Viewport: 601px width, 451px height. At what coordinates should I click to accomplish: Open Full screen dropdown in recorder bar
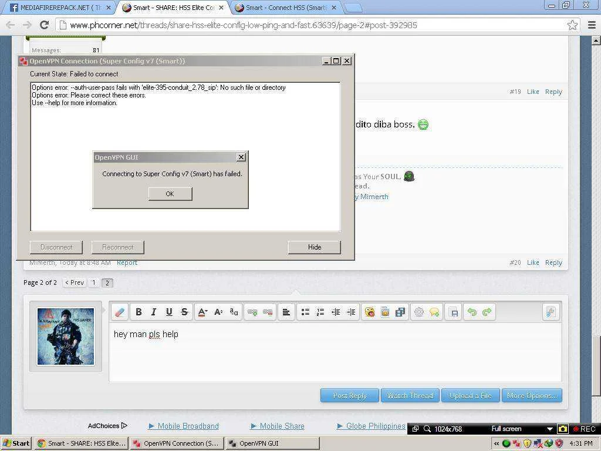point(549,429)
